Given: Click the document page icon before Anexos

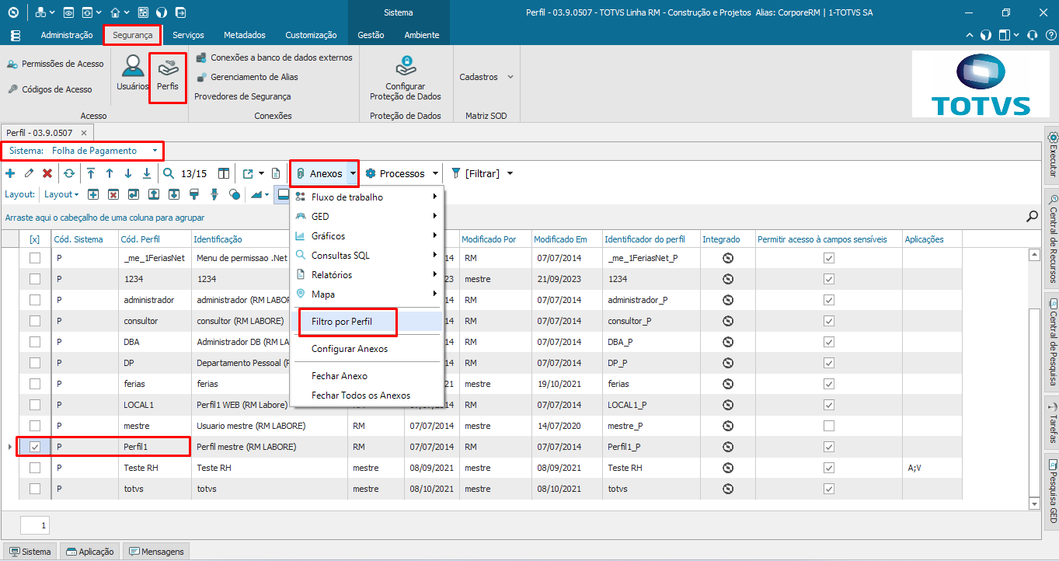Looking at the screenshot, I should [275, 173].
